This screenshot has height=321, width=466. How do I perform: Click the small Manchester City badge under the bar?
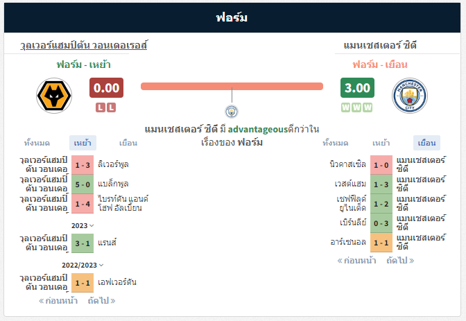[x=232, y=112]
